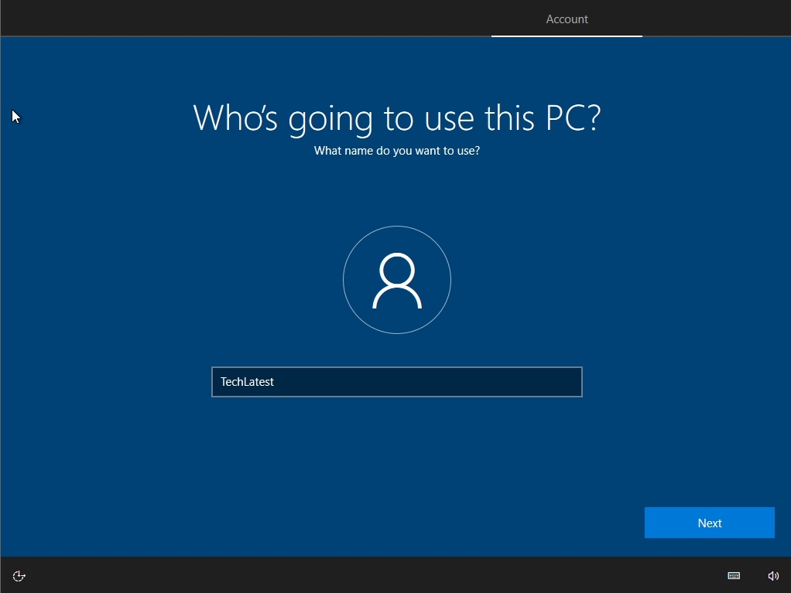791x593 pixels.
Task: Open accessibility options from the lower-left corner
Action: 18,575
